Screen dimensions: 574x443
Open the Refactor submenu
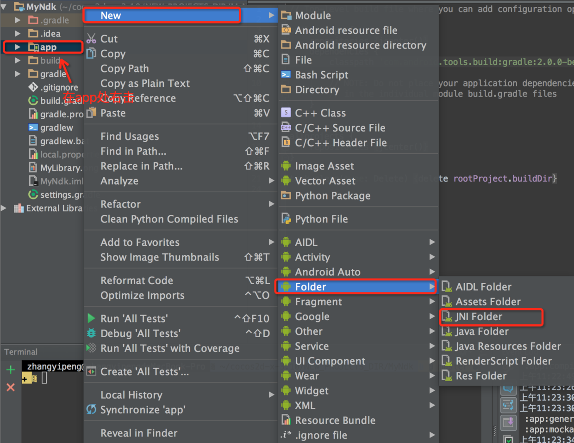(120, 204)
